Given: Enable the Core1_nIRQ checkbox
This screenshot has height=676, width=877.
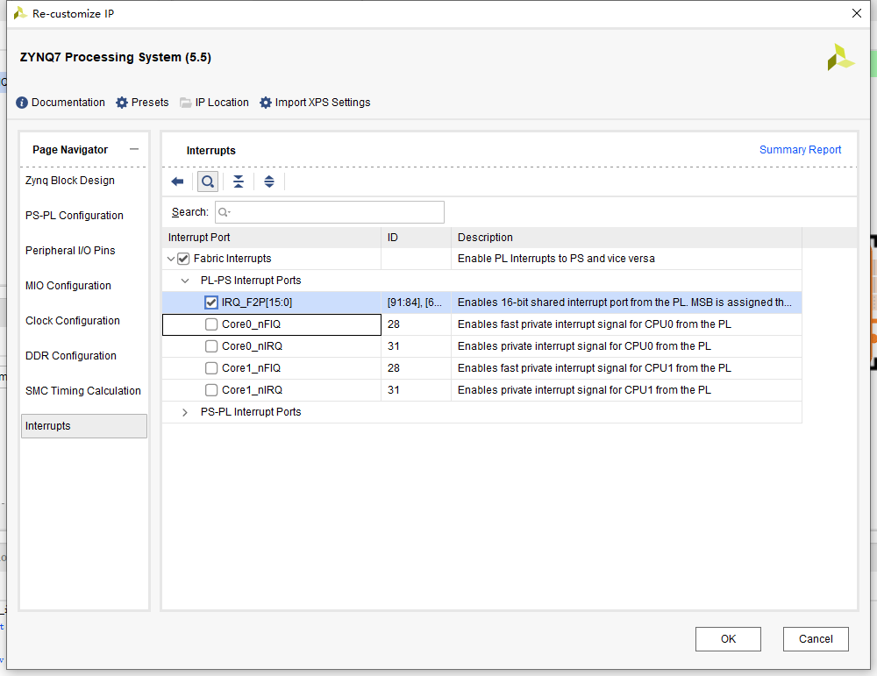Looking at the screenshot, I should pyautogui.click(x=210, y=389).
